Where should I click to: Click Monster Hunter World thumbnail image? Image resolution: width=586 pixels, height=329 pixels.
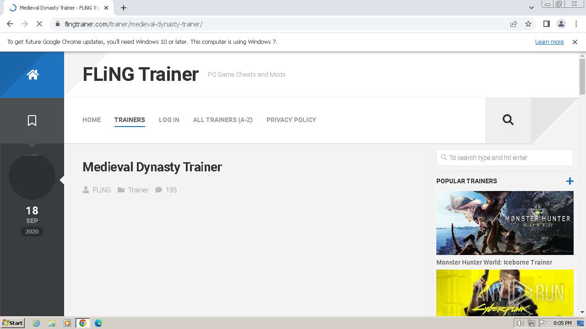[x=505, y=223]
